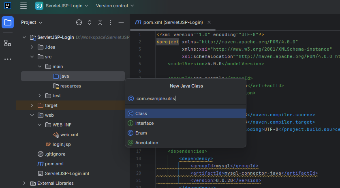
Task: Choose Annotation in New Java Class popup
Action: [186, 143]
